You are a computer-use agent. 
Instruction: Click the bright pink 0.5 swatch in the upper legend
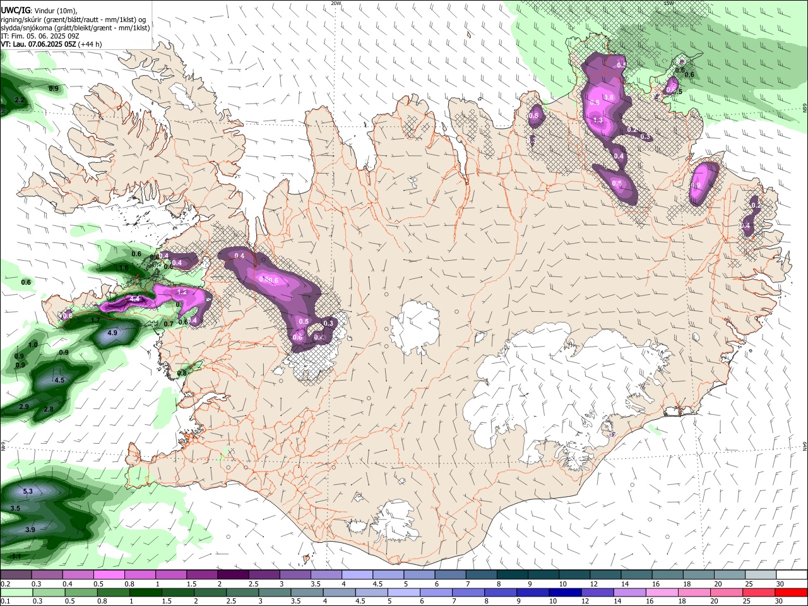click(x=109, y=575)
